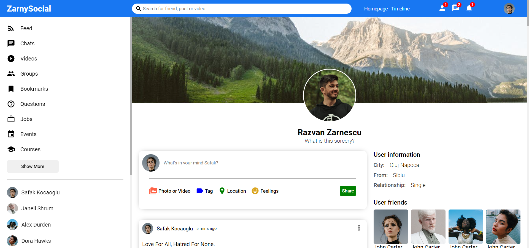
Task: Add Feelings to your post
Action: [x=265, y=191]
